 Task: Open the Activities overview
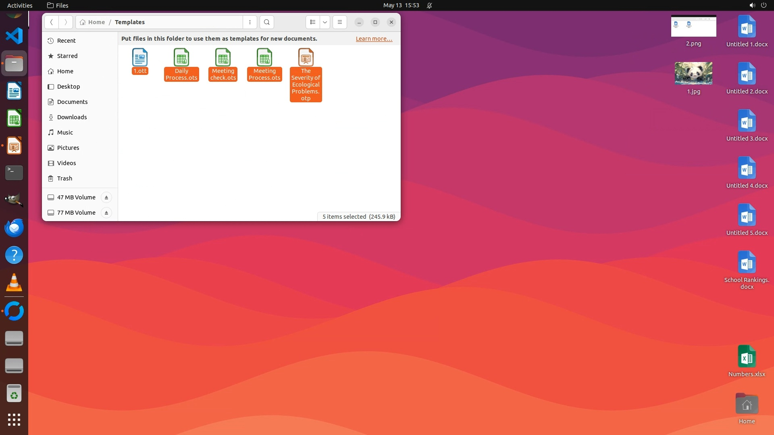20,5
